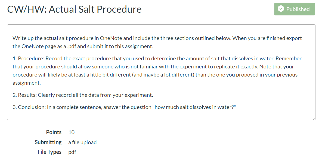Click the points value 10
This screenshot has height=159, width=322.
(x=72, y=132)
